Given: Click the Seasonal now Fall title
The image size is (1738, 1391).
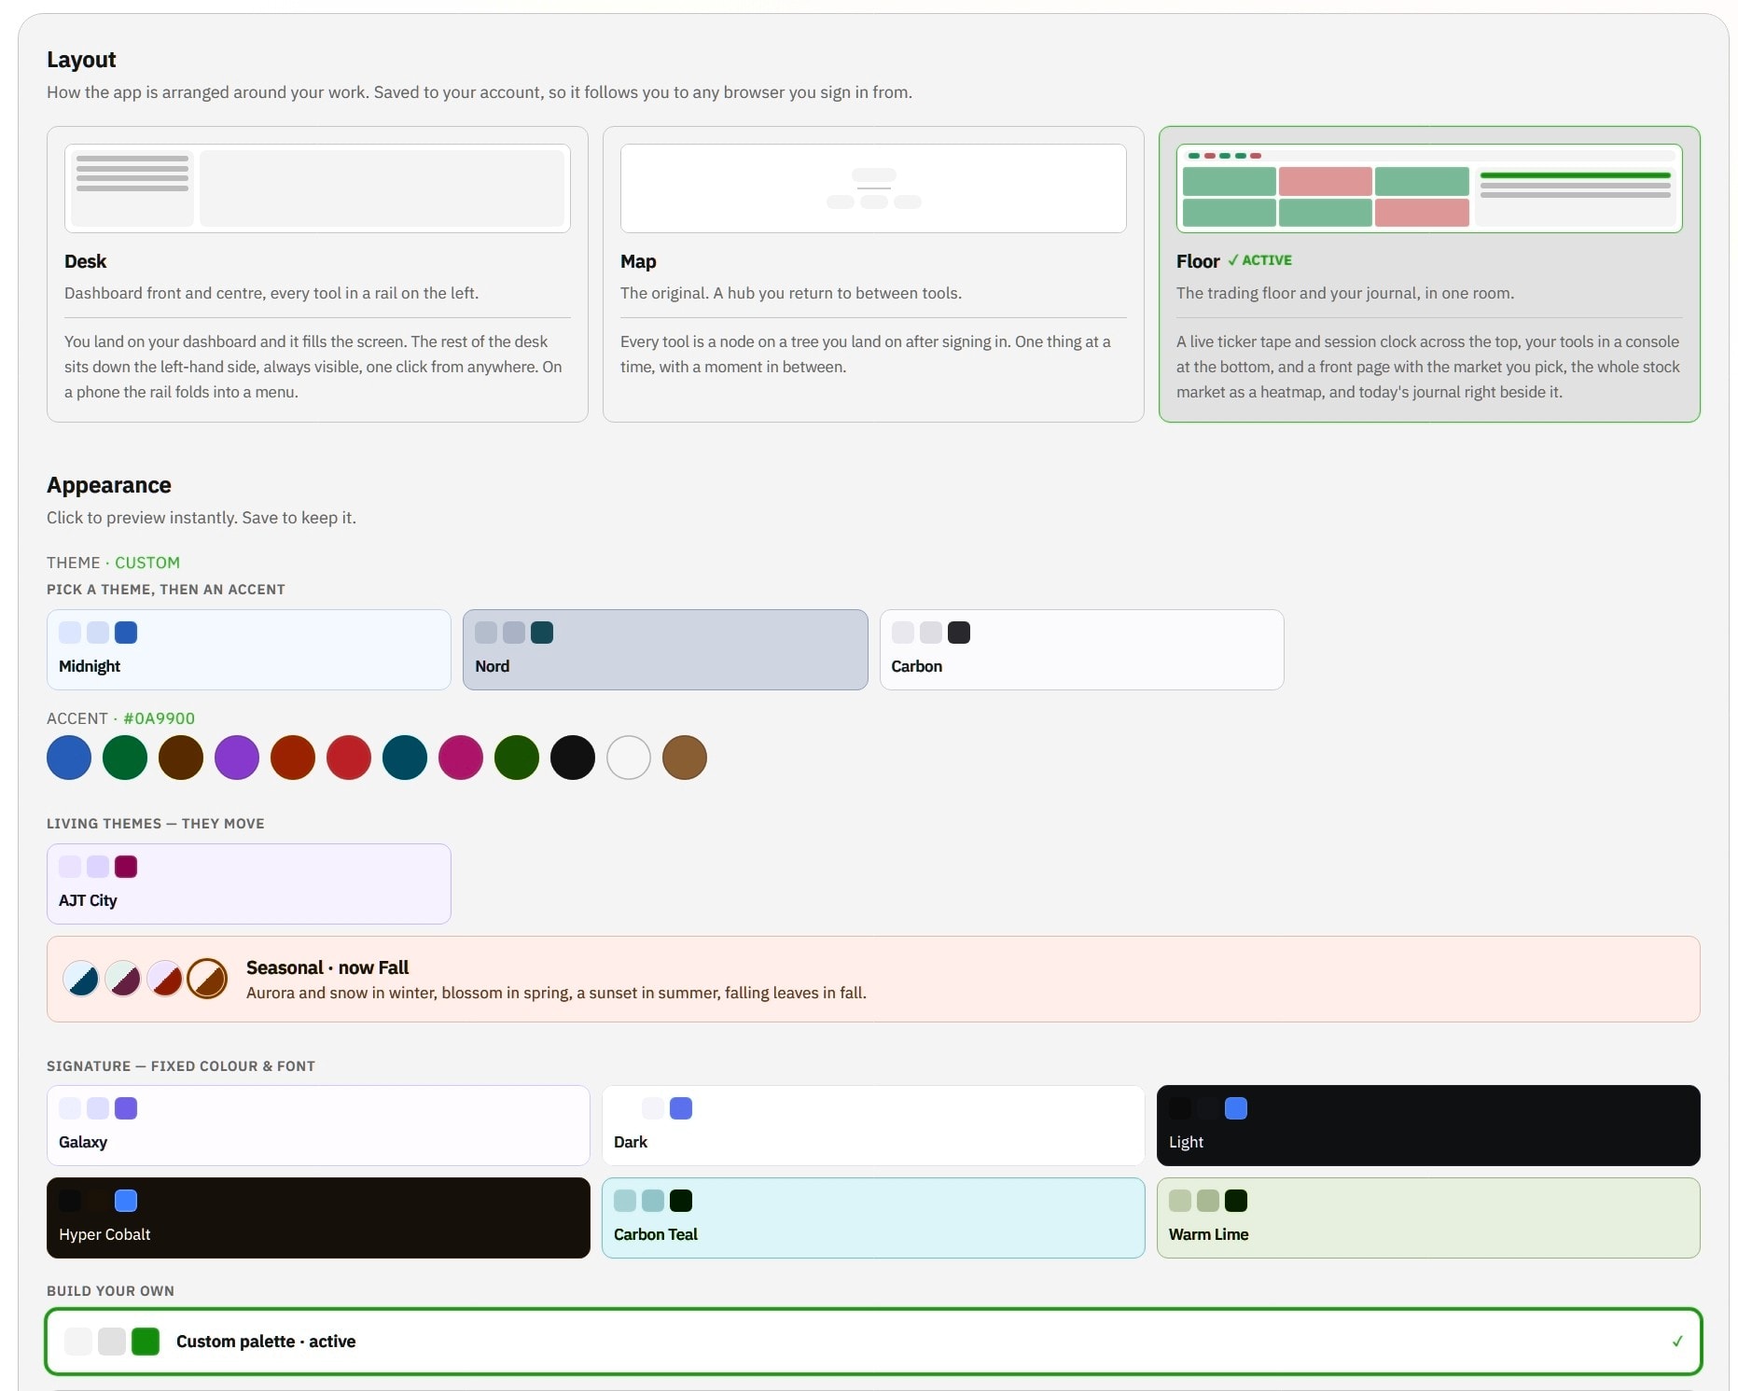Looking at the screenshot, I should [327, 967].
